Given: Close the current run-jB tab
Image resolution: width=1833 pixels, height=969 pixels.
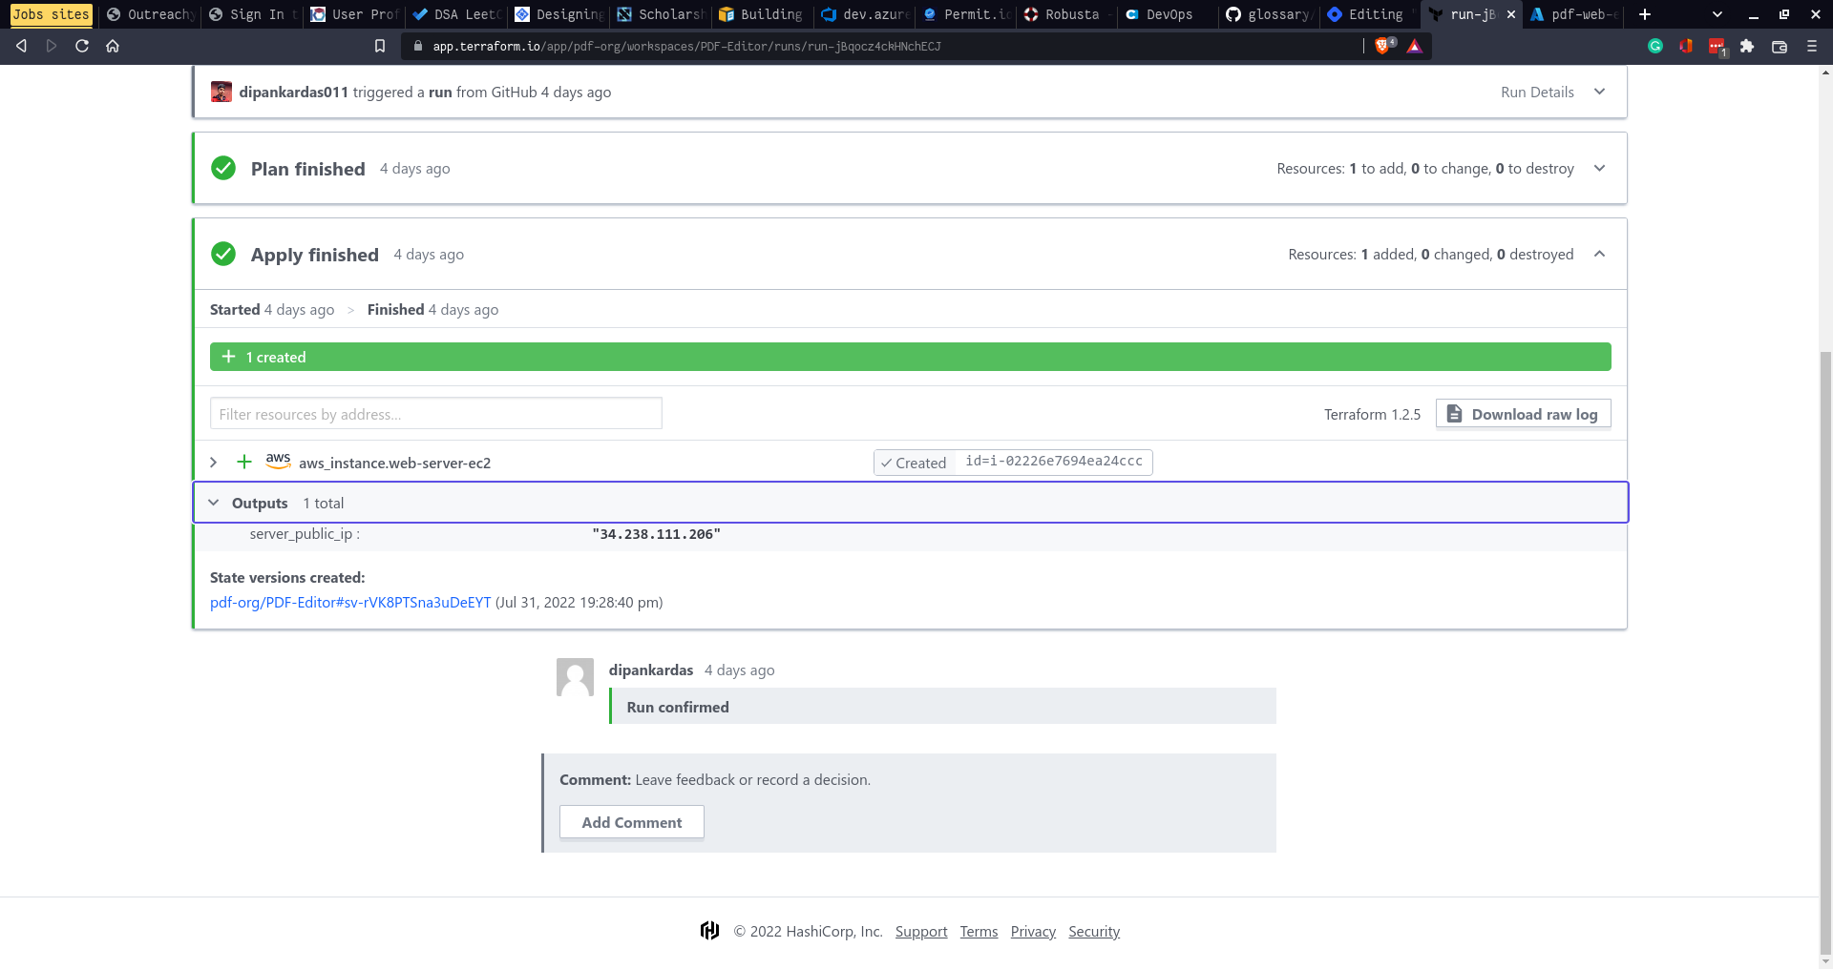Looking at the screenshot, I should (1511, 14).
